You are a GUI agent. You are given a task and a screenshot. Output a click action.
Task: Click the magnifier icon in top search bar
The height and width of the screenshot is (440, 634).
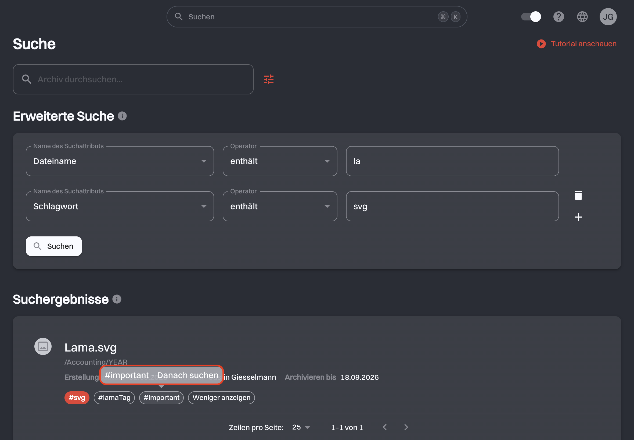[179, 17]
